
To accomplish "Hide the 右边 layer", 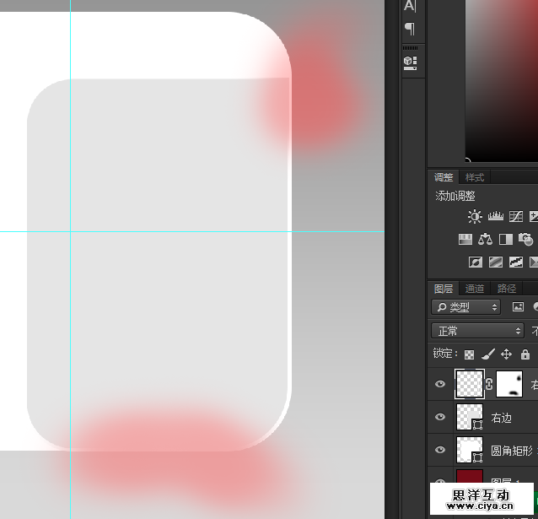I will 439,417.
